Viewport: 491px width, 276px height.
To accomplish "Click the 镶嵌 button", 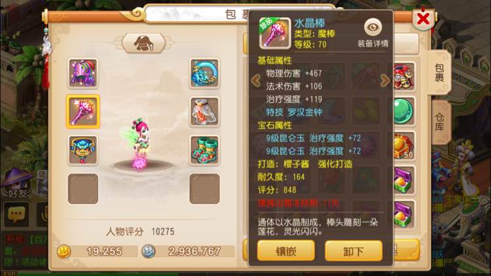I will pos(286,251).
